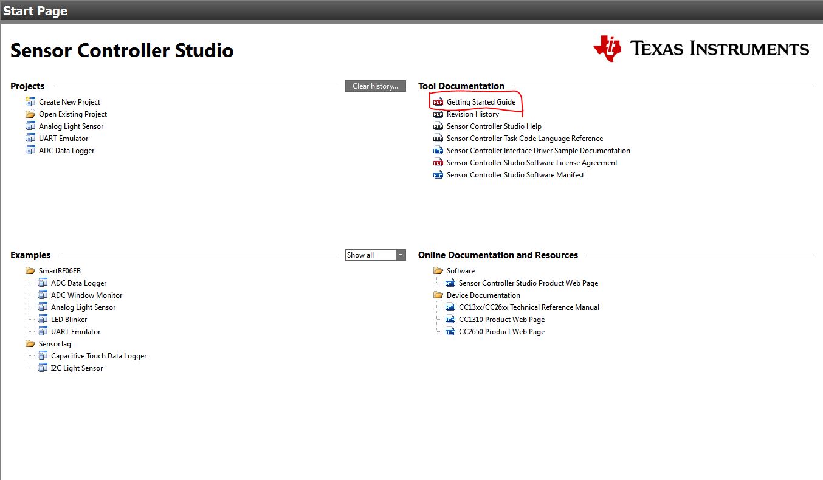This screenshot has width=823, height=480.
Task: Click the Open Existing Project folder icon
Action: (31, 114)
